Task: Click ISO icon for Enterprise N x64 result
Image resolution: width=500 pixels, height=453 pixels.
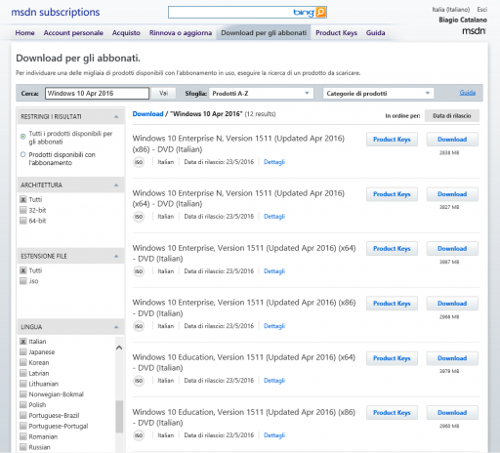Action: pyautogui.click(x=139, y=217)
